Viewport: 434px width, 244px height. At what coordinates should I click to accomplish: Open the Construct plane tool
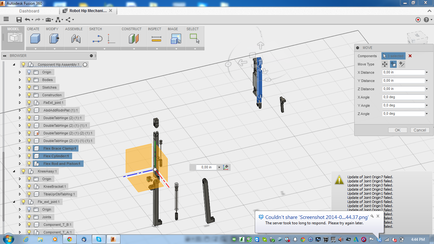(133, 39)
